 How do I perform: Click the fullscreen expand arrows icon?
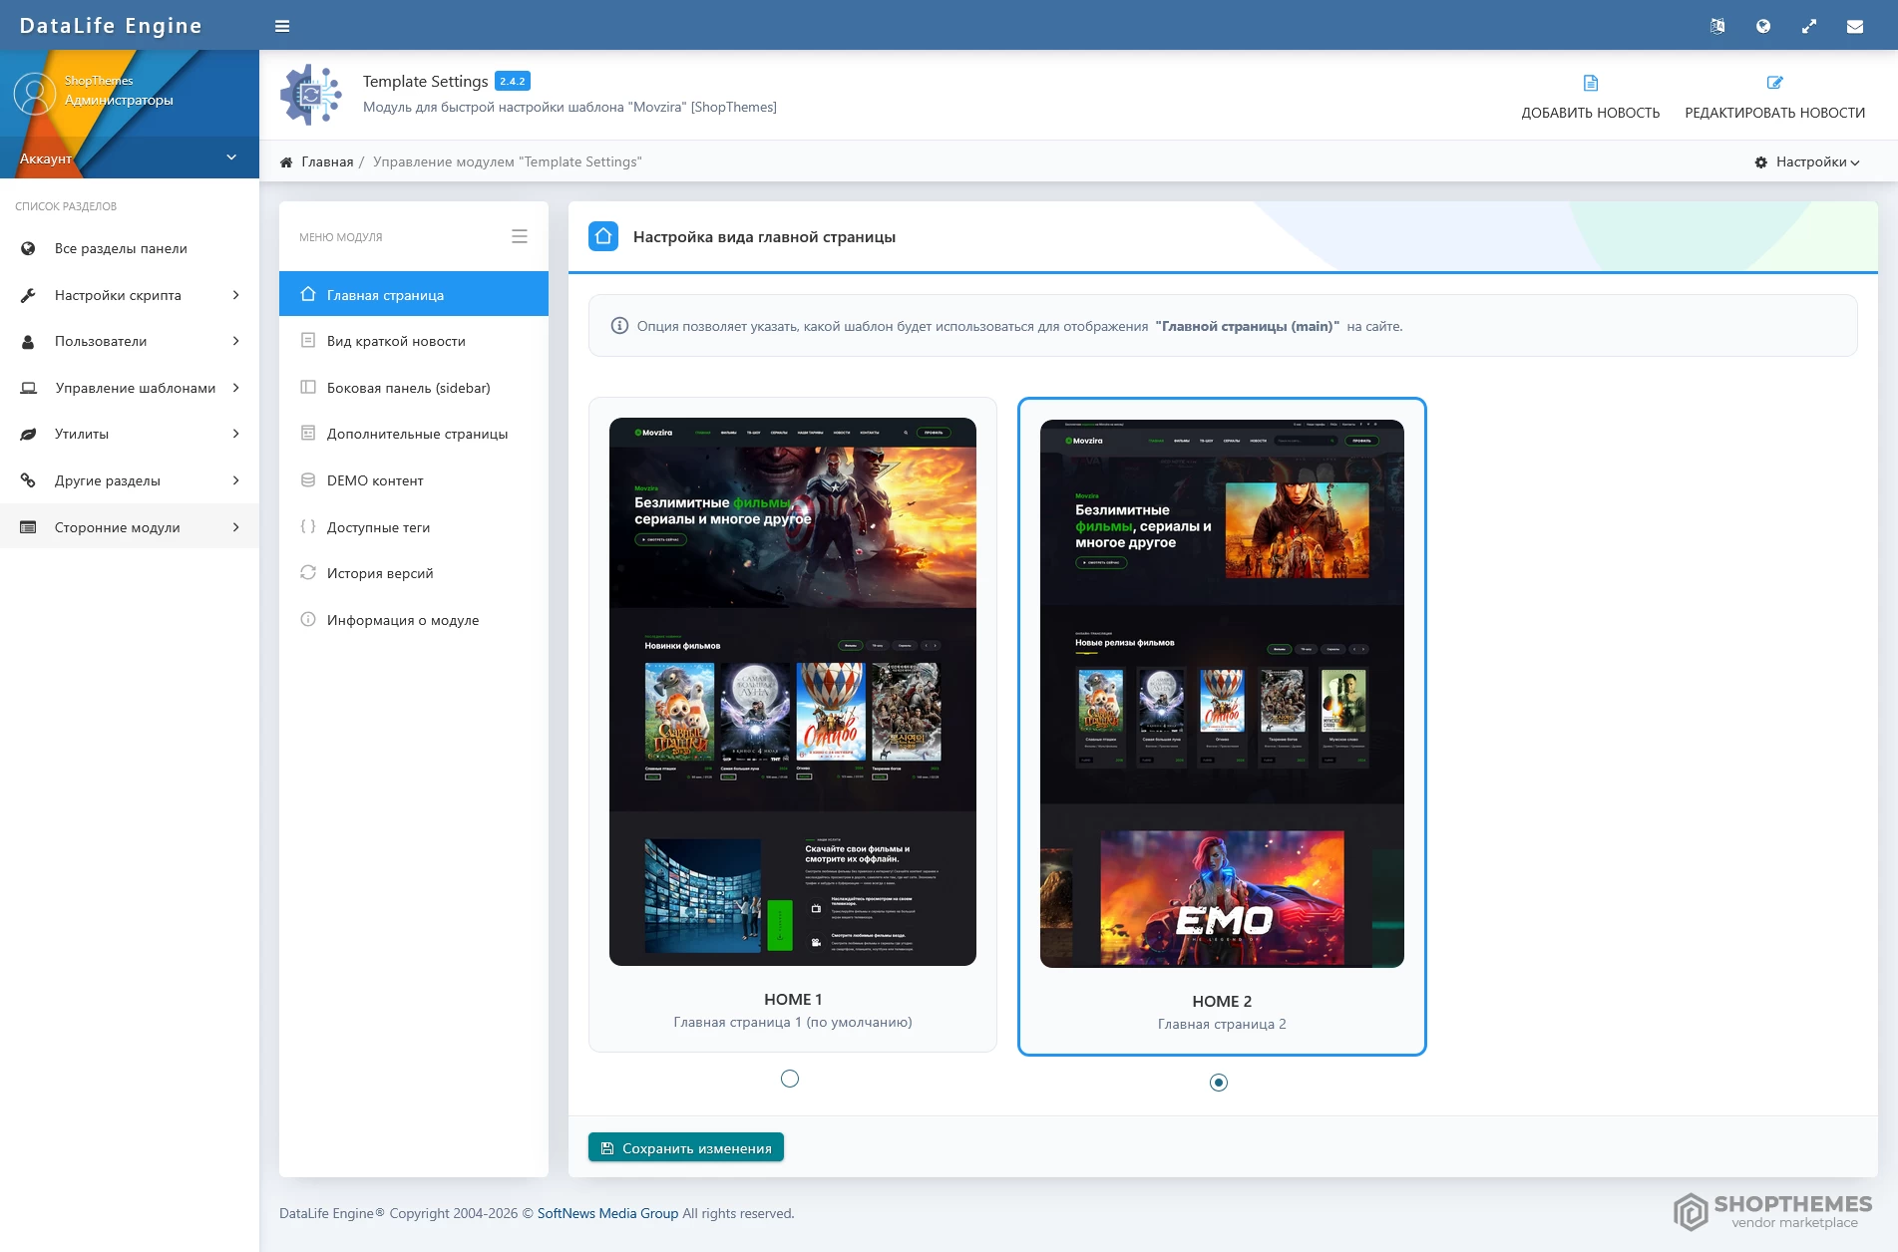[1808, 26]
